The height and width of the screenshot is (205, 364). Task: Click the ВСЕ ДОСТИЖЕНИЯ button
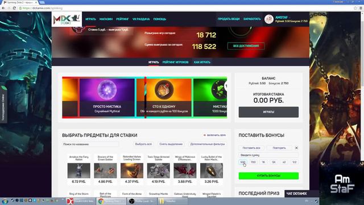246,46
